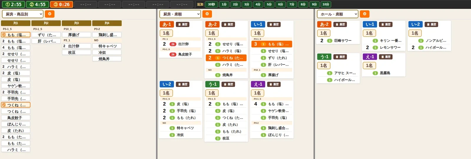471x159 pixels.
Task: Open 履歴 for い-2 in hall panel
Action: pyautogui.click(x=431, y=24)
